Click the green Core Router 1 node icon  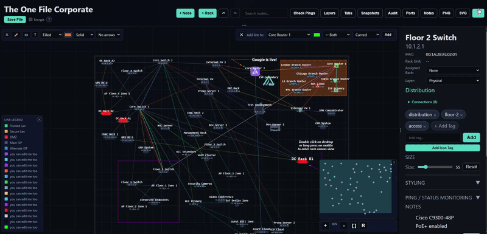pos(336,66)
